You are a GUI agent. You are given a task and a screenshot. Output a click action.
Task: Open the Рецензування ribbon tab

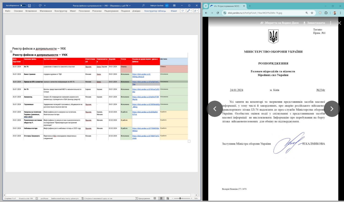coord(111,11)
